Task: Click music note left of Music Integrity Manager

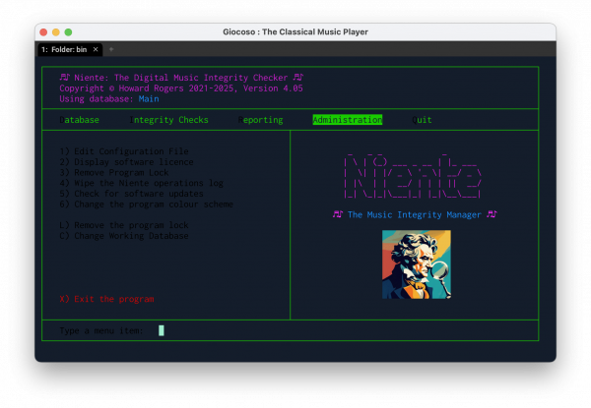Action: coord(337,214)
